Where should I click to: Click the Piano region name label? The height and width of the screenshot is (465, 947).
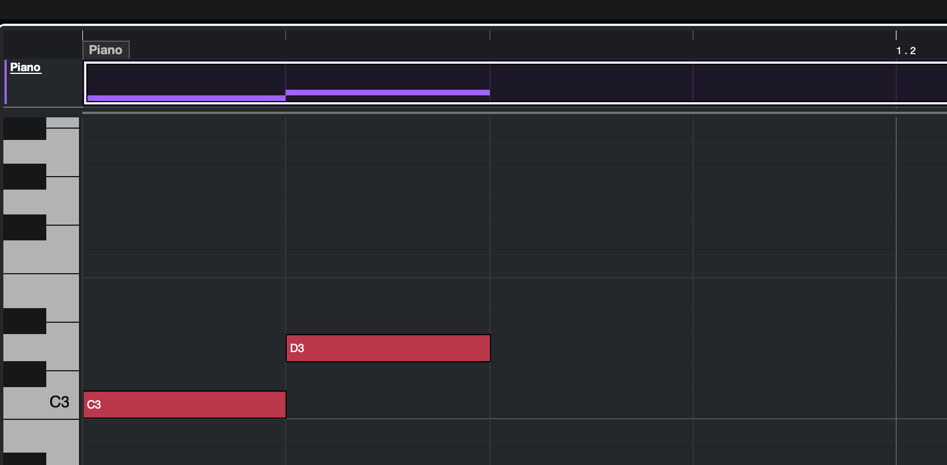pos(106,50)
